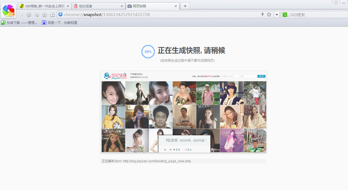
Task: Open favorites star icon in navigation bar
Action: click(44, 15)
